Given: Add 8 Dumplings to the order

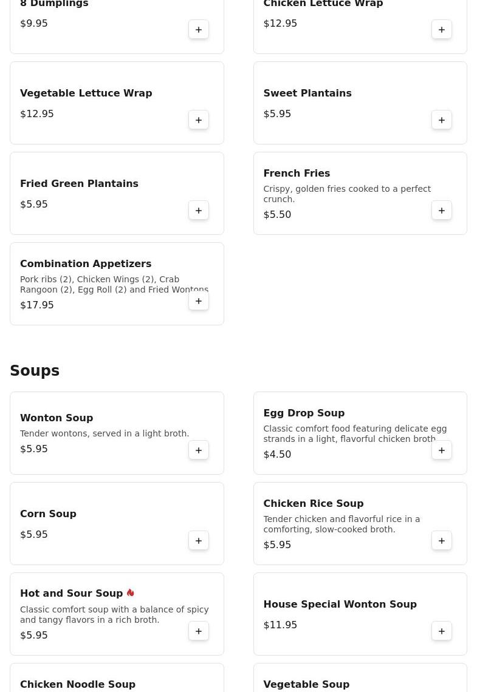Looking at the screenshot, I should pos(199,30).
